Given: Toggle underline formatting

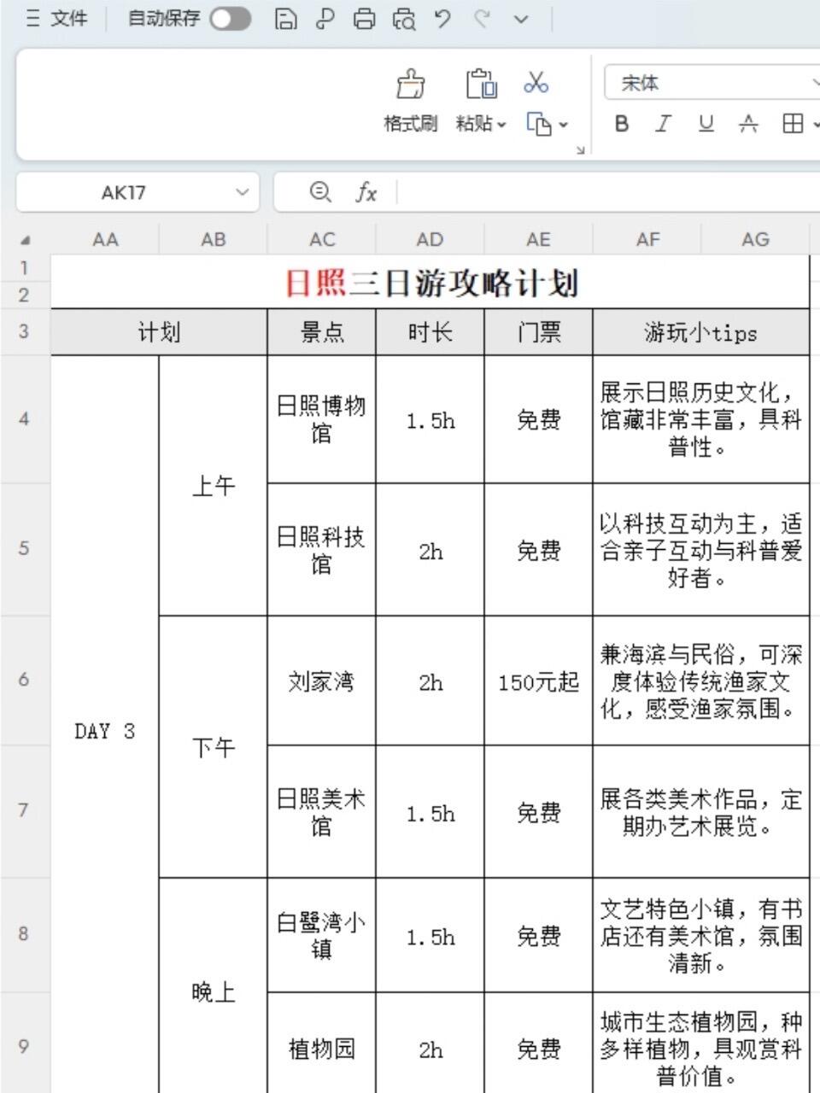Looking at the screenshot, I should tap(706, 124).
